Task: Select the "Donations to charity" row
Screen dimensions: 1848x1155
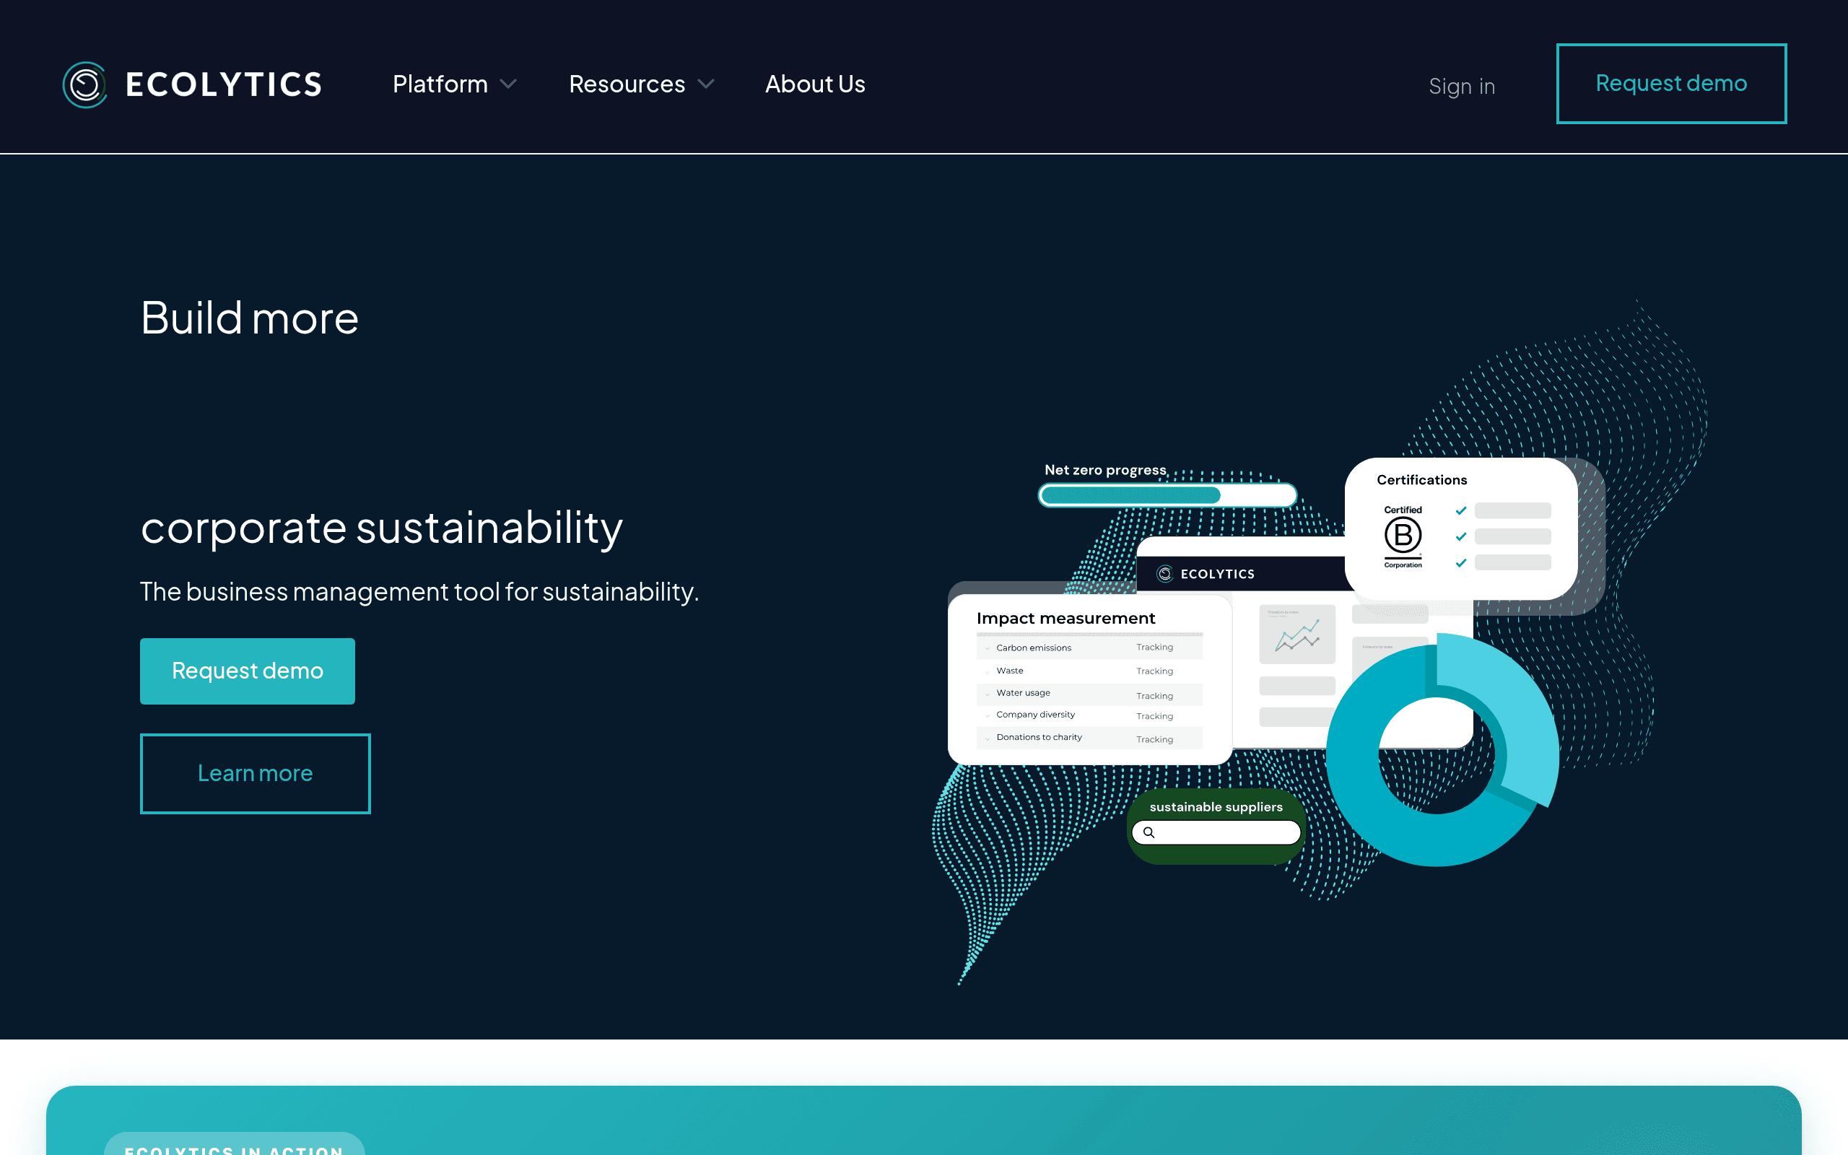Action: (x=1089, y=738)
